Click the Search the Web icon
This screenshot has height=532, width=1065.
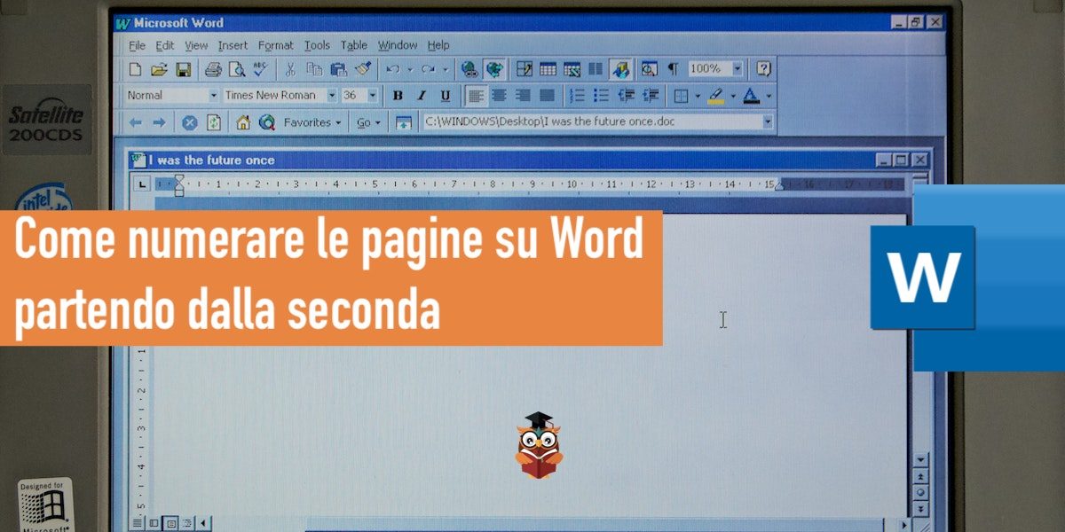click(266, 122)
